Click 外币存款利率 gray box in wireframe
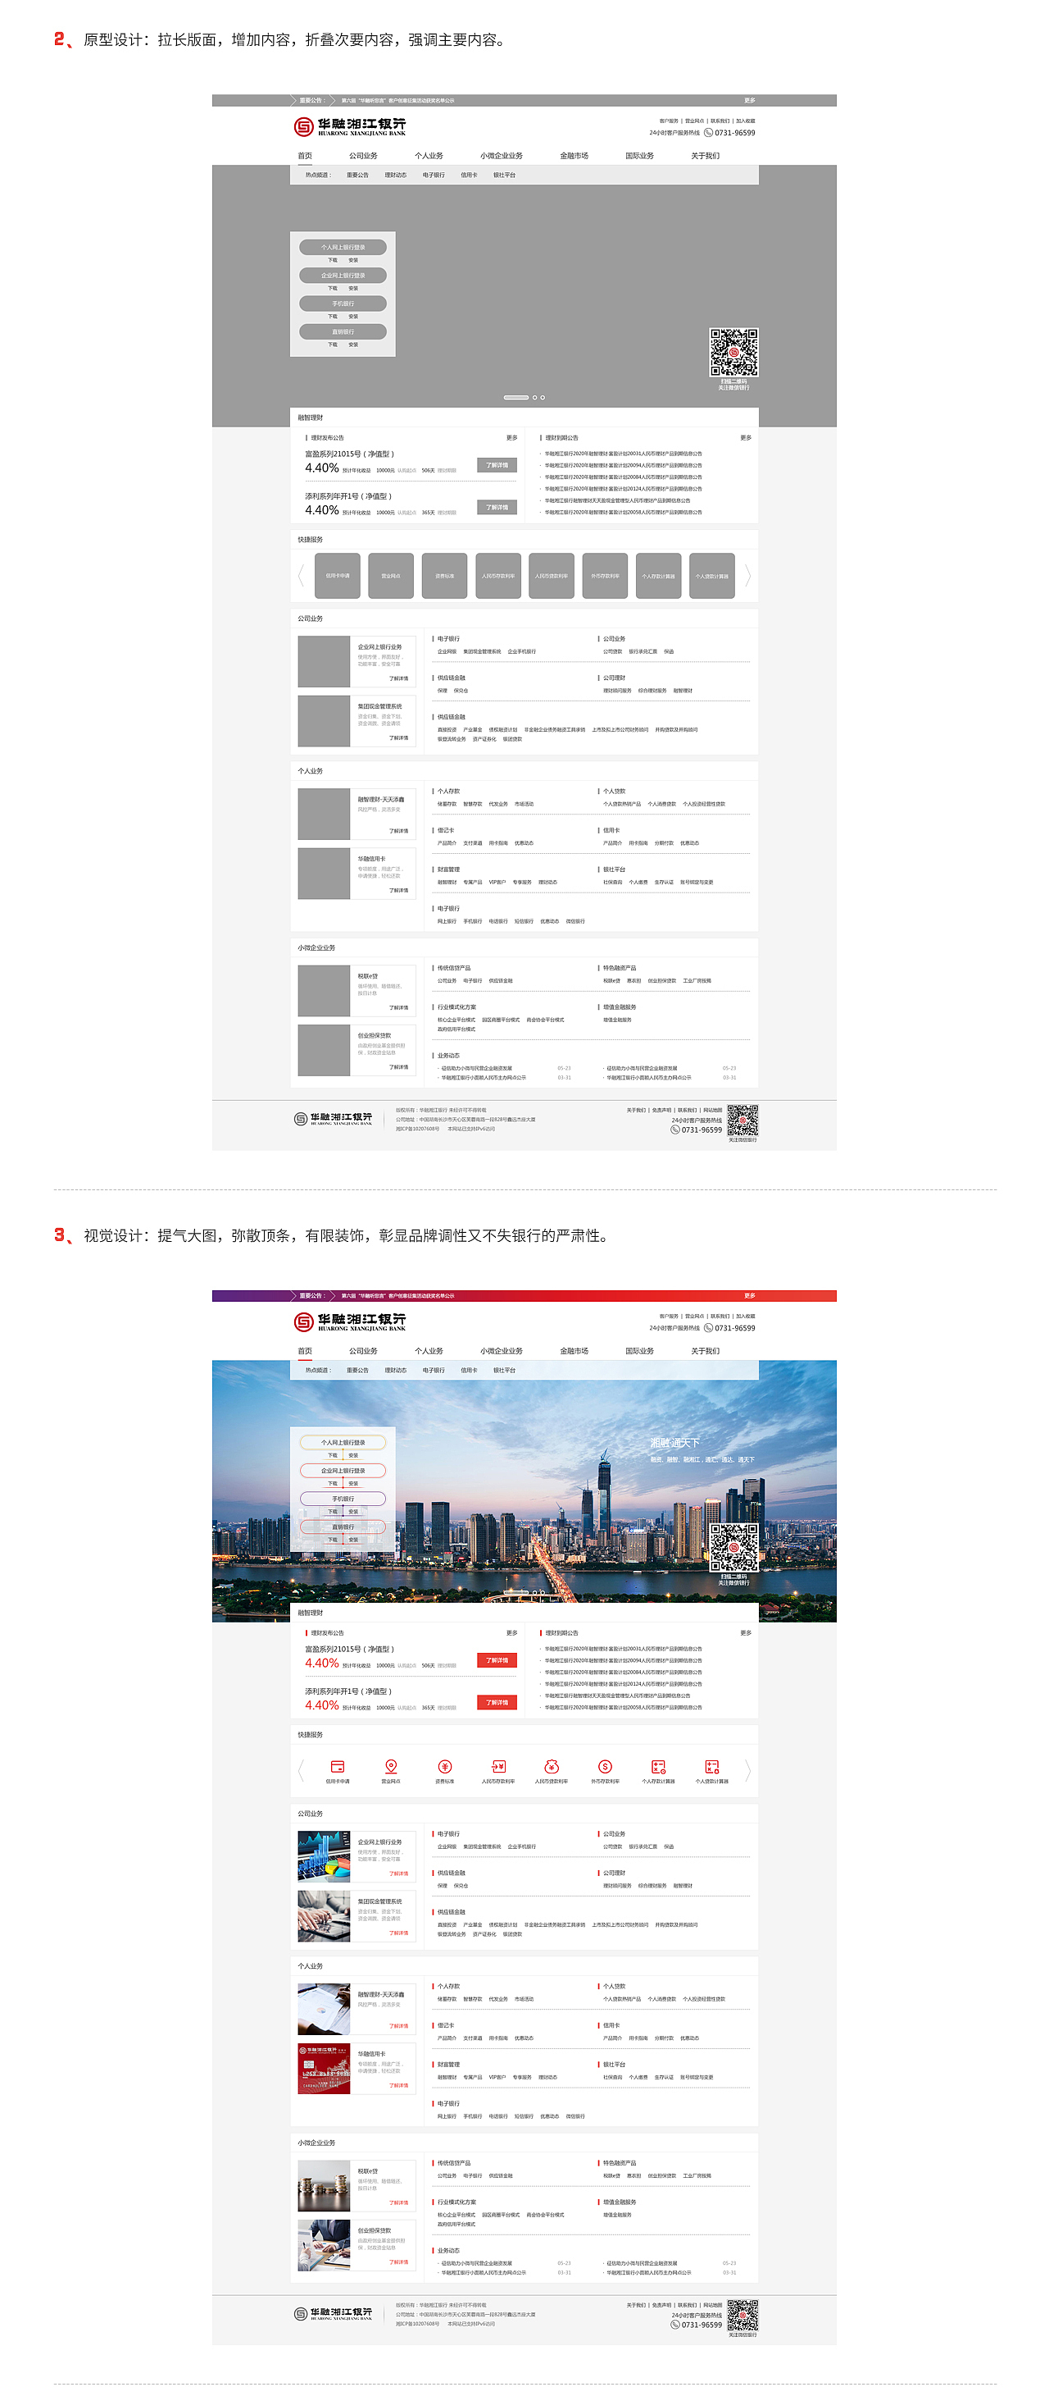The height and width of the screenshot is (2387, 1049). click(x=605, y=576)
